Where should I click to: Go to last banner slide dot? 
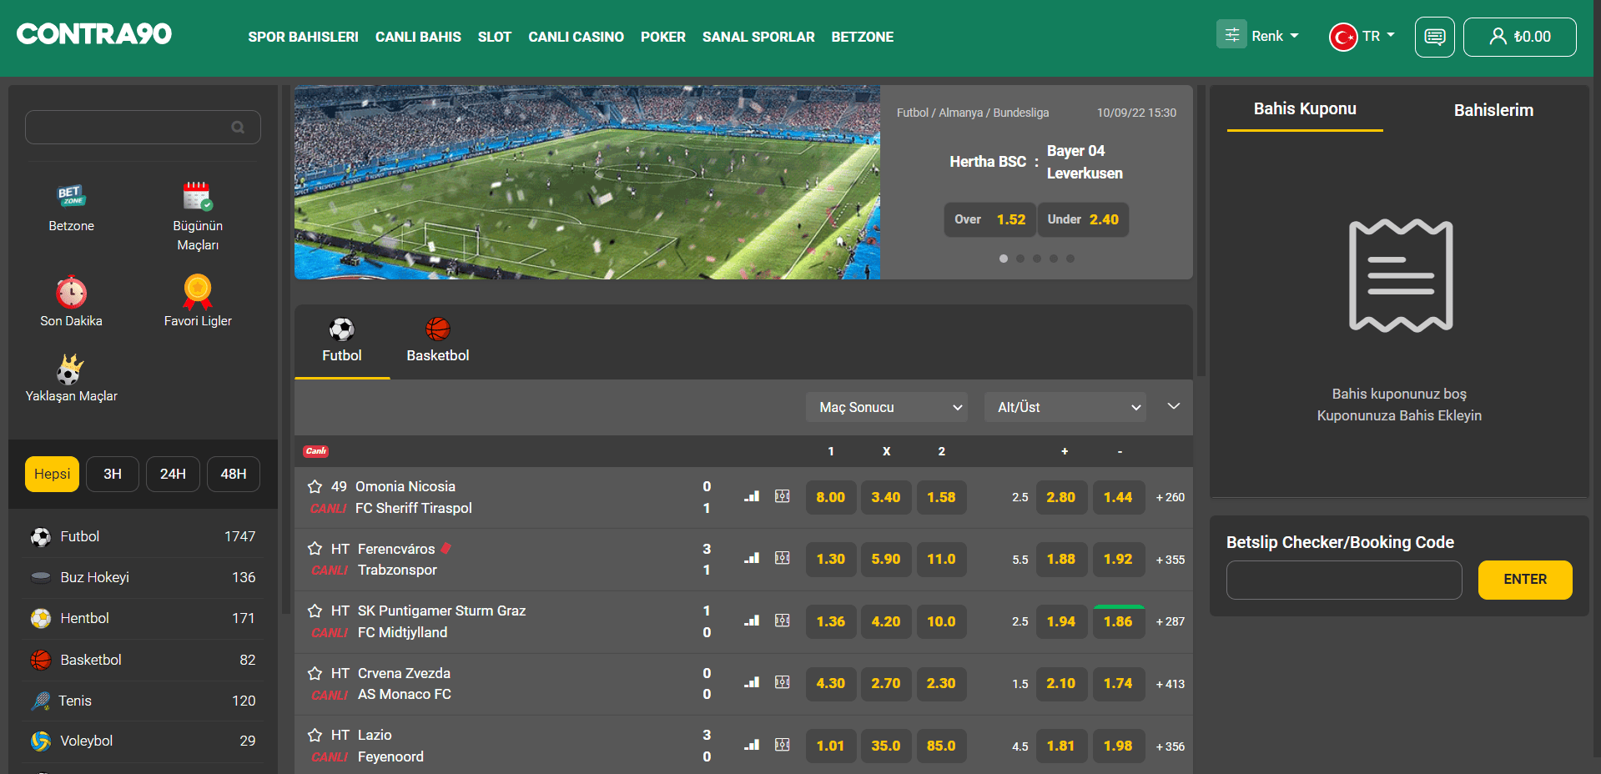click(x=1070, y=259)
